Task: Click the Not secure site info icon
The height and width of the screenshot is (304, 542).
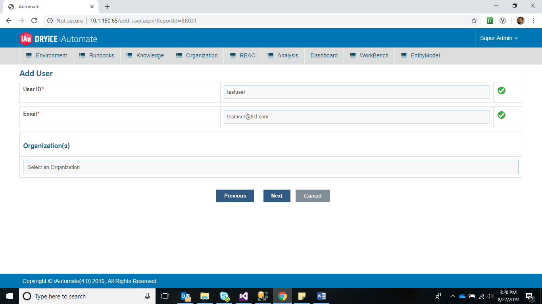Action: click(x=50, y=21)
